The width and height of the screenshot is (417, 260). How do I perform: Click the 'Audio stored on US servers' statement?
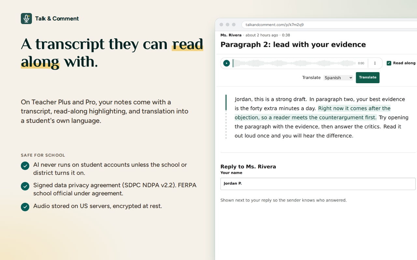(97, 206)
